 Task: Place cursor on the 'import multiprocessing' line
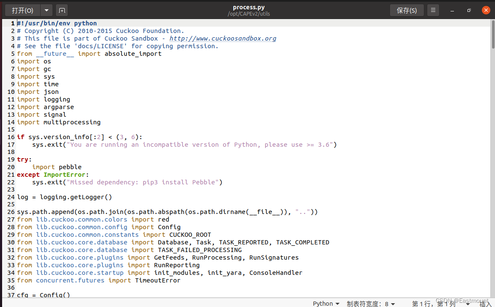pos(59,122)
